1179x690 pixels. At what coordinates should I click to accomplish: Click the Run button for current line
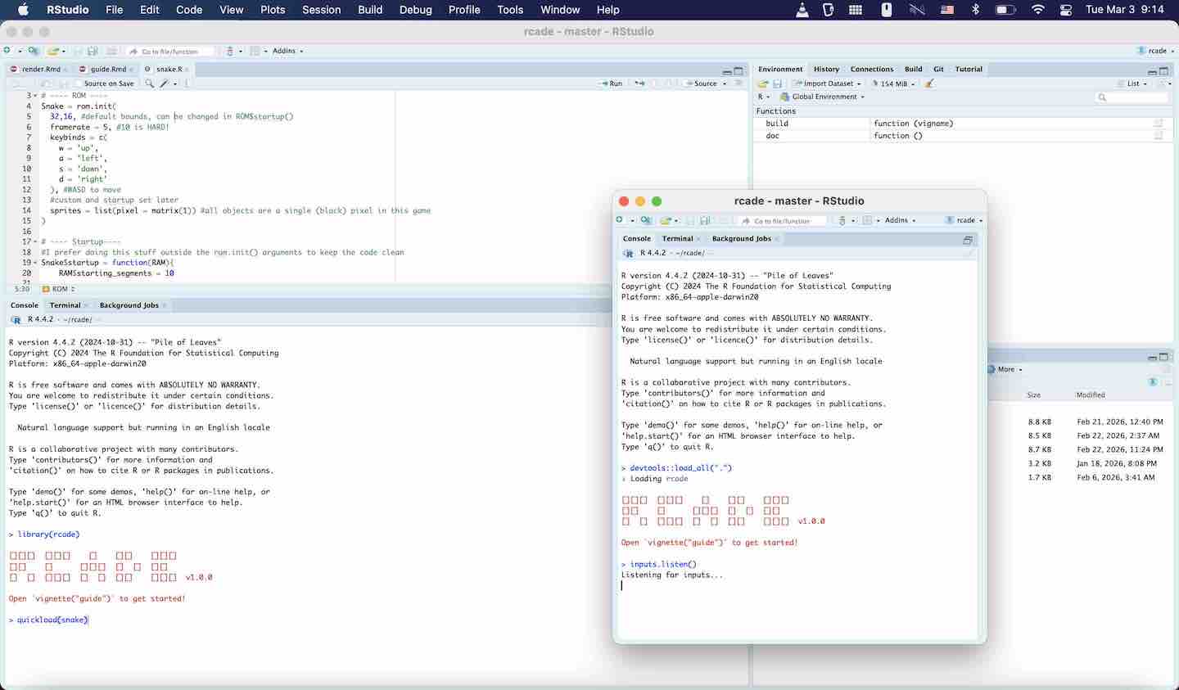[x=611, y=83]
